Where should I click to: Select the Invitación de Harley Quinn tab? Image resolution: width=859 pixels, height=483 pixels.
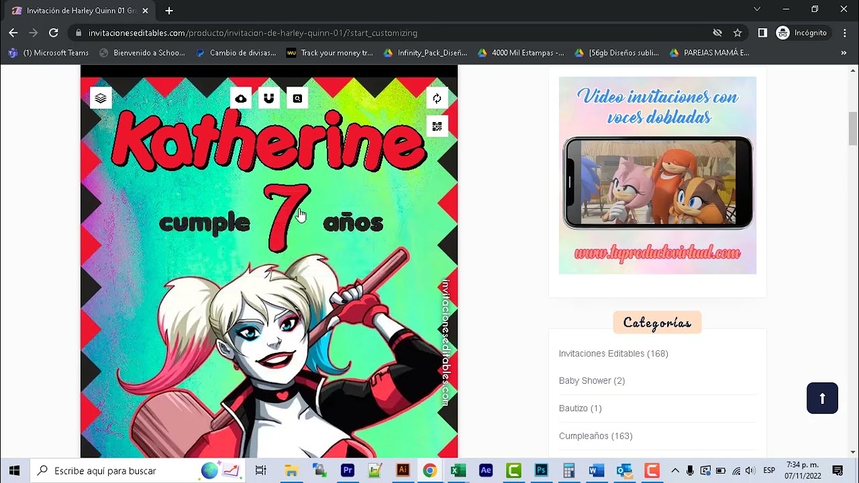point(81,11)
